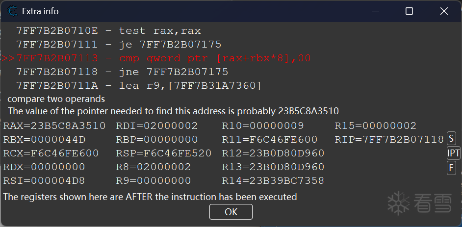Click the RBX=0000044D register value
The image size is (462, 227).
tap(44, 140)
